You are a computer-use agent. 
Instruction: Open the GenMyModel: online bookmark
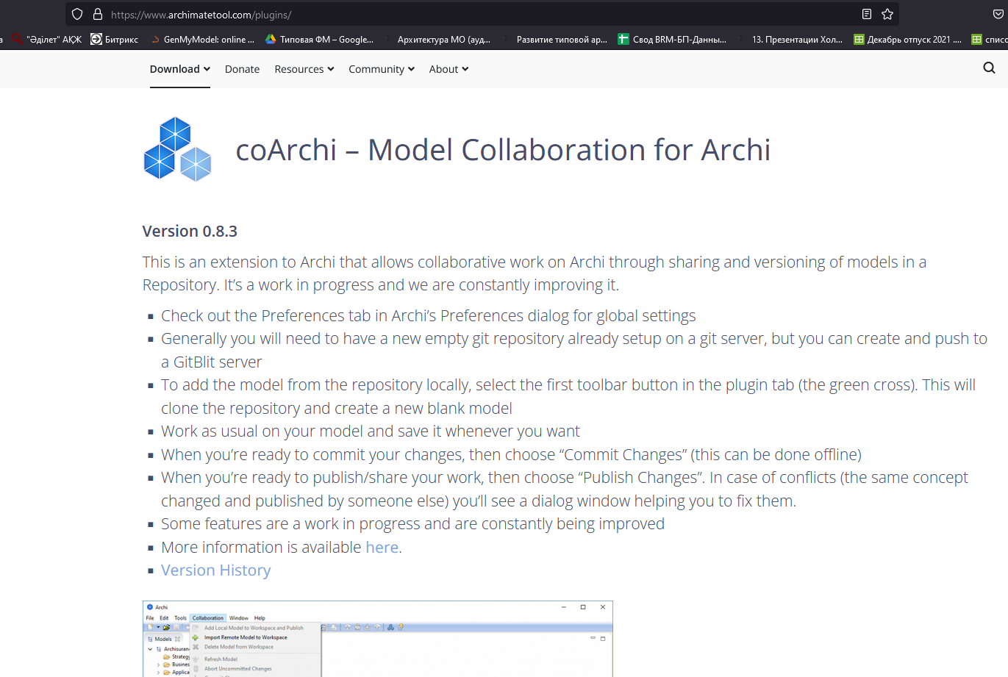(x=202, y=40)
